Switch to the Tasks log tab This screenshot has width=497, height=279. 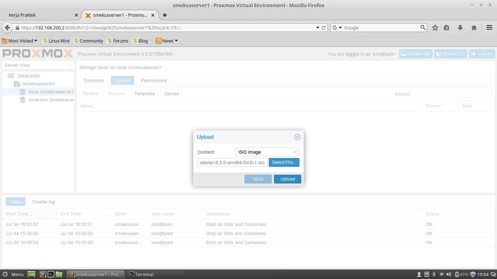coord(16,202)
